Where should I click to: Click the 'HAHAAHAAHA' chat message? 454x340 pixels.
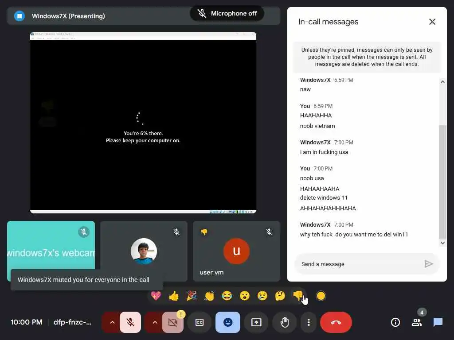click(x=320, y=189)
